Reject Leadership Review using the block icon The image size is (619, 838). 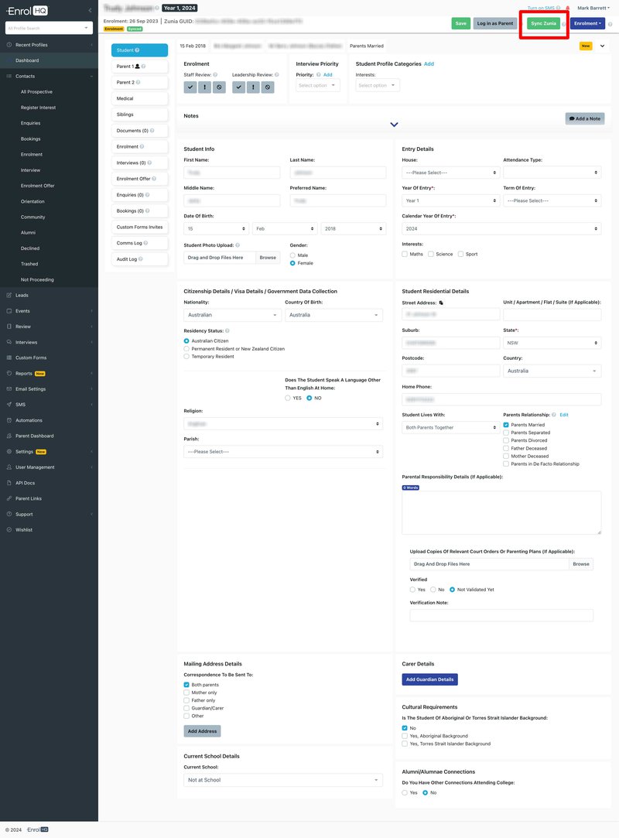[267, 87]
